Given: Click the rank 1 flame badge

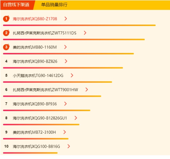Looking at the screenshot, I should 6,18.
